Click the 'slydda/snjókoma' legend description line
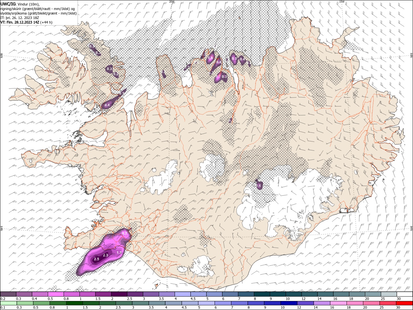413x310 pixels. click(x=38, y=13)
